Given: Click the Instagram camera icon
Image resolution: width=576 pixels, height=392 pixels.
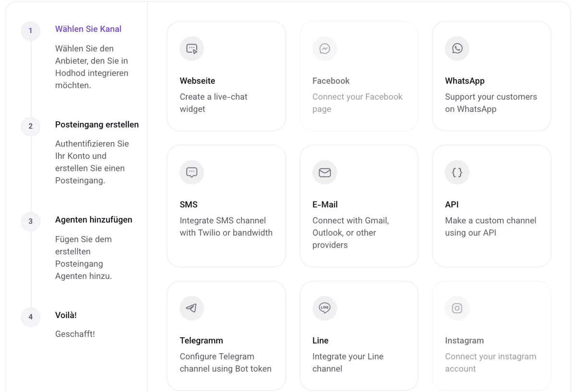Looking at the screenshot, I should (457, 308).
